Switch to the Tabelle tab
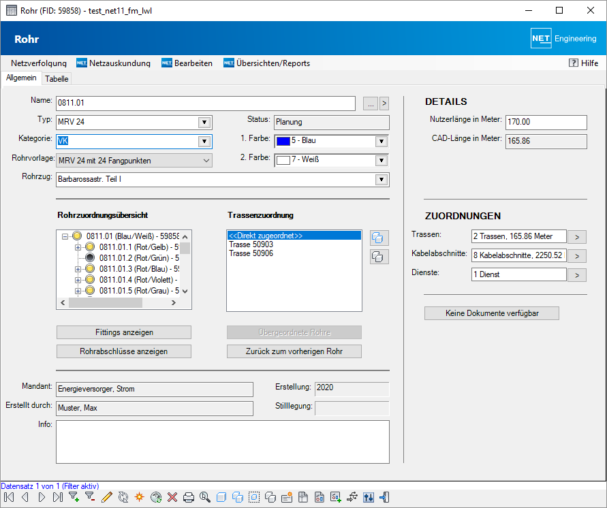 pos(57,79)
